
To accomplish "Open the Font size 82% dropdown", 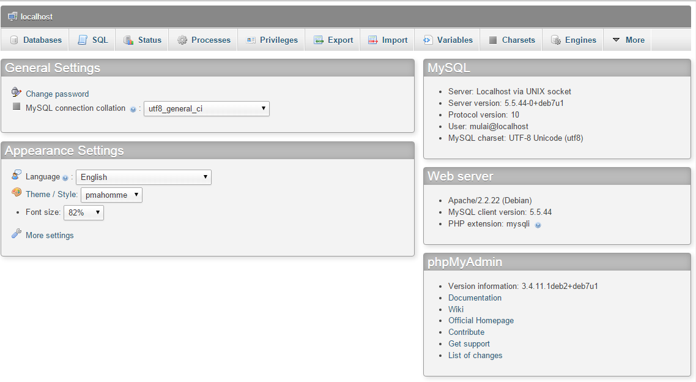I will (84, 213).
